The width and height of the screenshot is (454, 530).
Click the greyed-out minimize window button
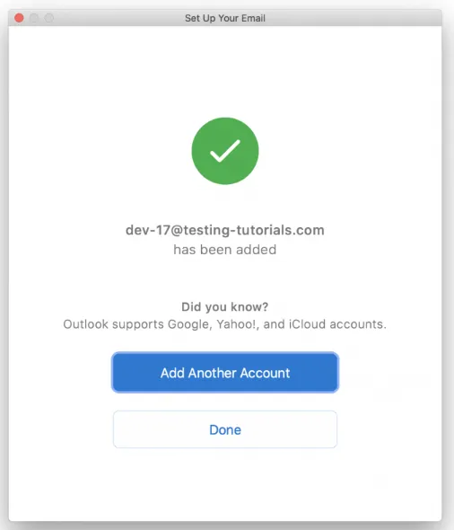point(34,18)
